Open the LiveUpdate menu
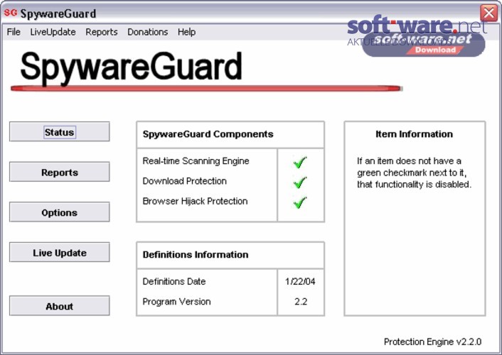The width and height of the screenshot is (502, 355). coord(53,32)
